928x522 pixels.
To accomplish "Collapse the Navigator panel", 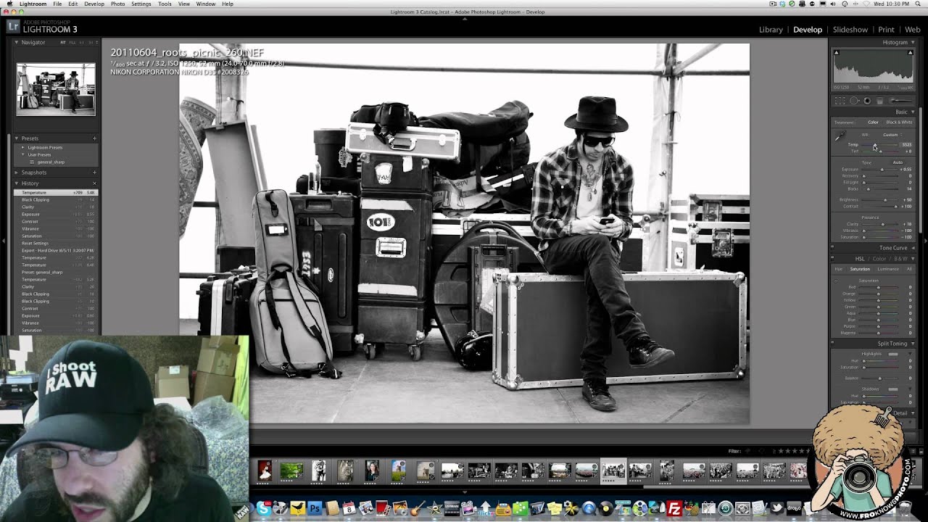I will pyautogui.click(x=17, y=43).
